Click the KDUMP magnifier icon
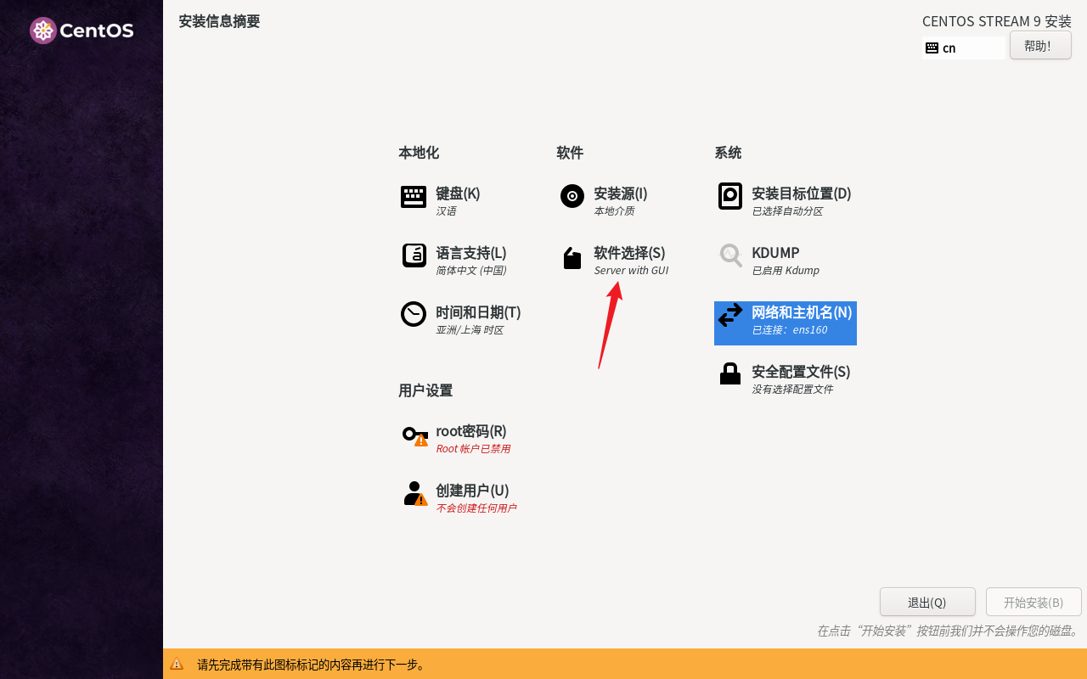The height and width of the screenshot is (679, 1087). 729,255
